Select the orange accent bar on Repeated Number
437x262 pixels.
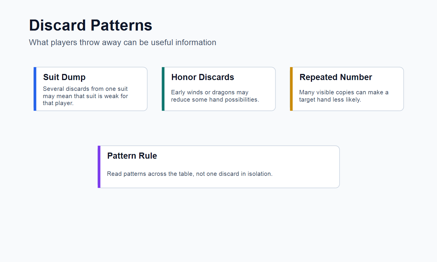point(291,89)
